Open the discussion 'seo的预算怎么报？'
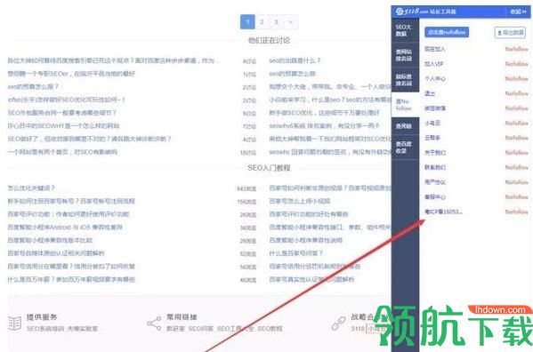 tap(33, 87)
